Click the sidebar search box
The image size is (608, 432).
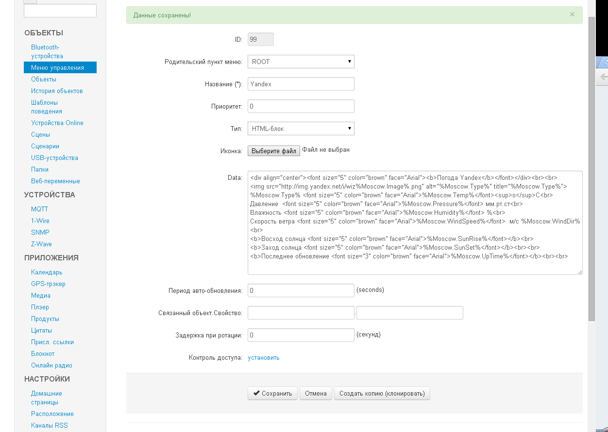60,11
